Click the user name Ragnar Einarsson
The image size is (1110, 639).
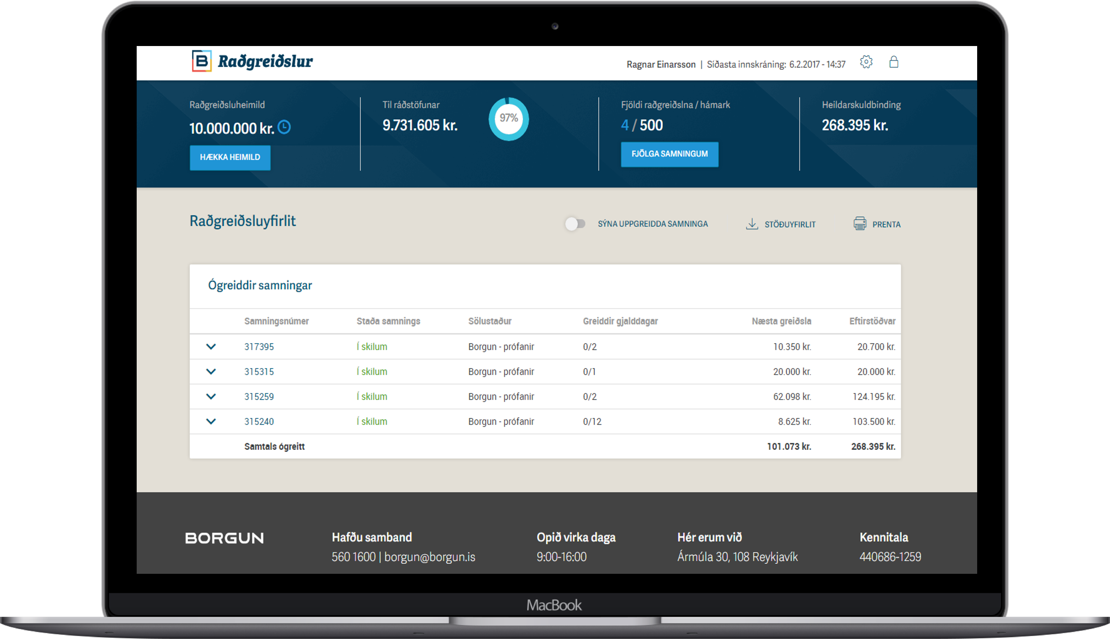coord(661,64)
